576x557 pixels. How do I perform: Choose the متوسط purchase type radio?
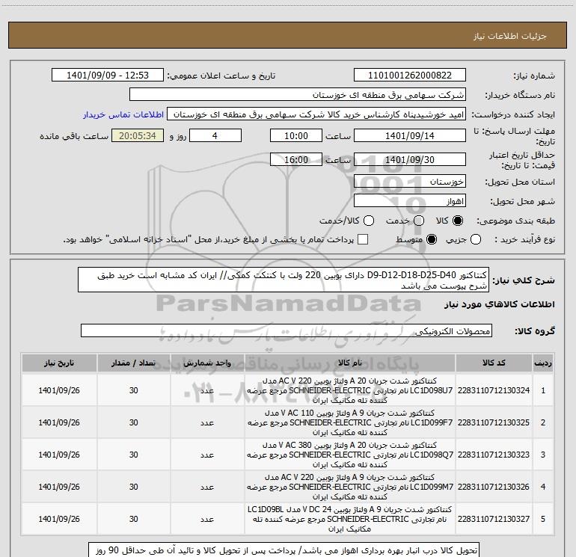tap(432, 239)
